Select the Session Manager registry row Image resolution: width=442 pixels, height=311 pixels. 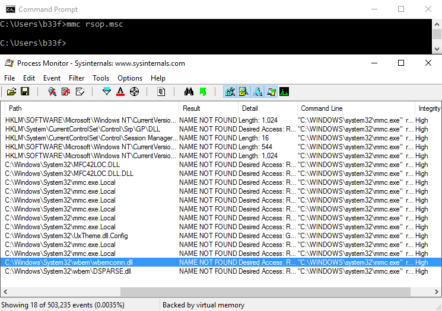click(x=221, y=138)
